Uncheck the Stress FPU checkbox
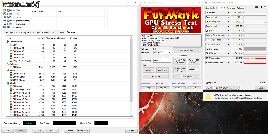 pos(8,14)
